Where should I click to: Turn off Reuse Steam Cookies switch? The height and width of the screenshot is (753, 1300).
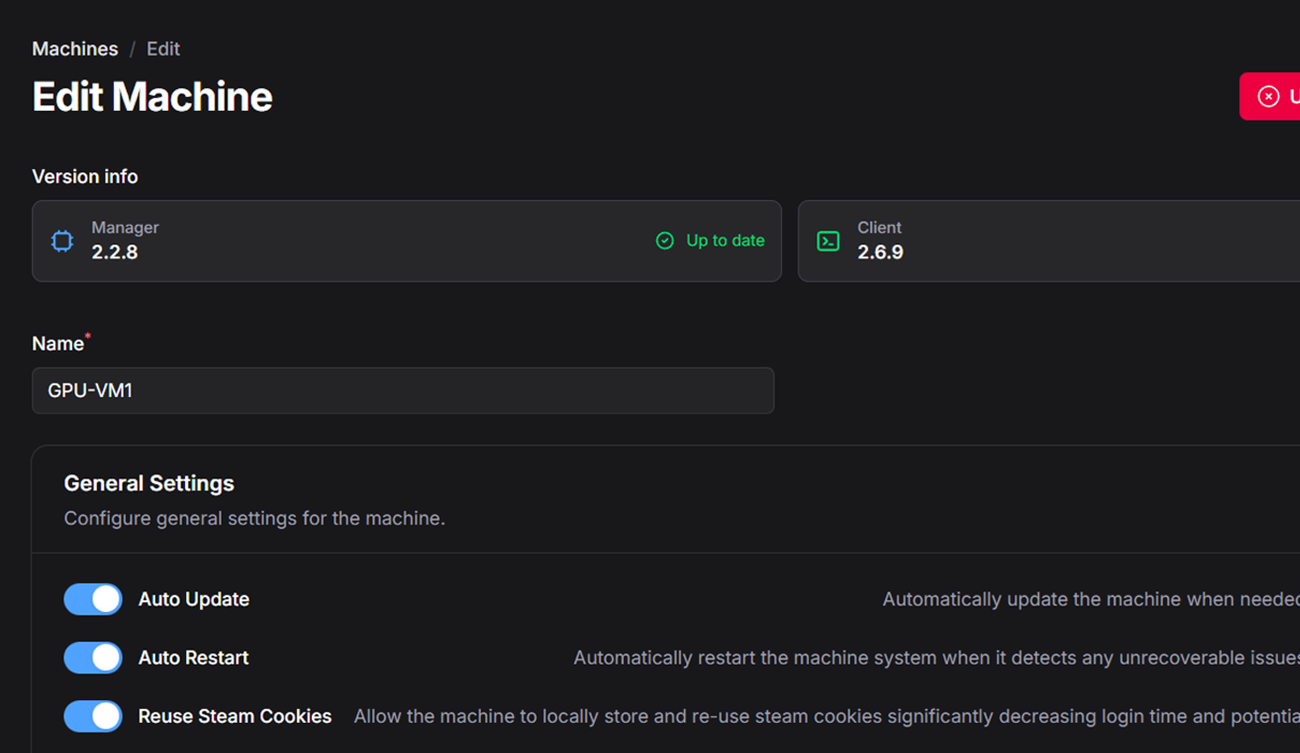point(93,716)
